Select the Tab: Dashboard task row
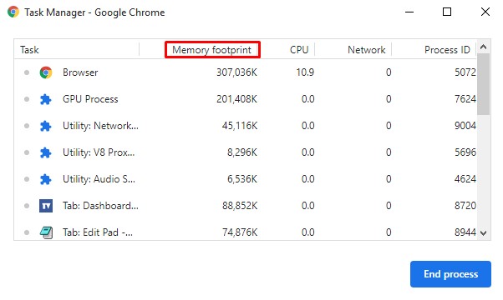 (246, 206)
